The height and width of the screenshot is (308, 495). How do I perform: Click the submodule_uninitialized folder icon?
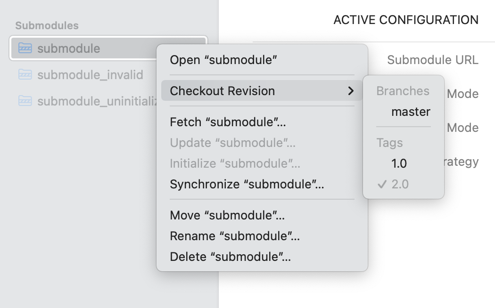point(25,101)
